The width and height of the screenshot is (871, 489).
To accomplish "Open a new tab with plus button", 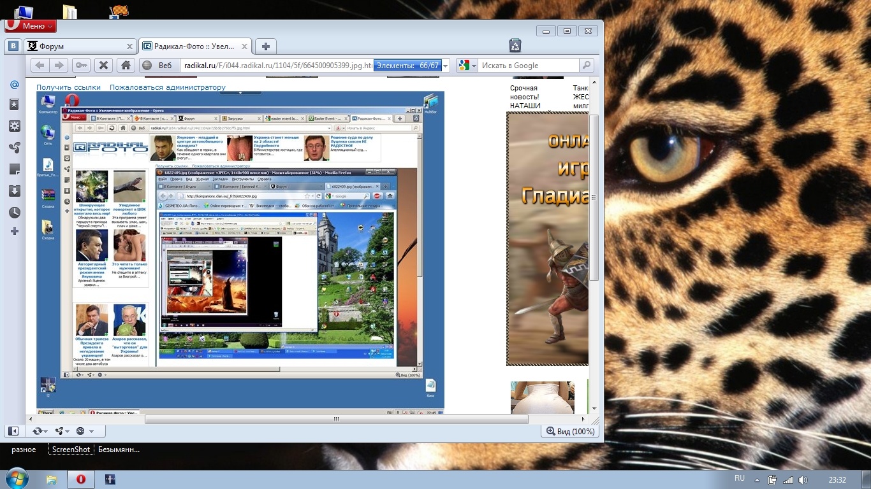I will pos(266,46).
